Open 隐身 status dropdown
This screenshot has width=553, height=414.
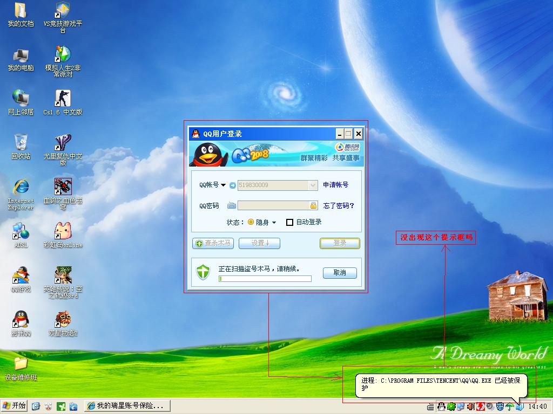(274, 223)
